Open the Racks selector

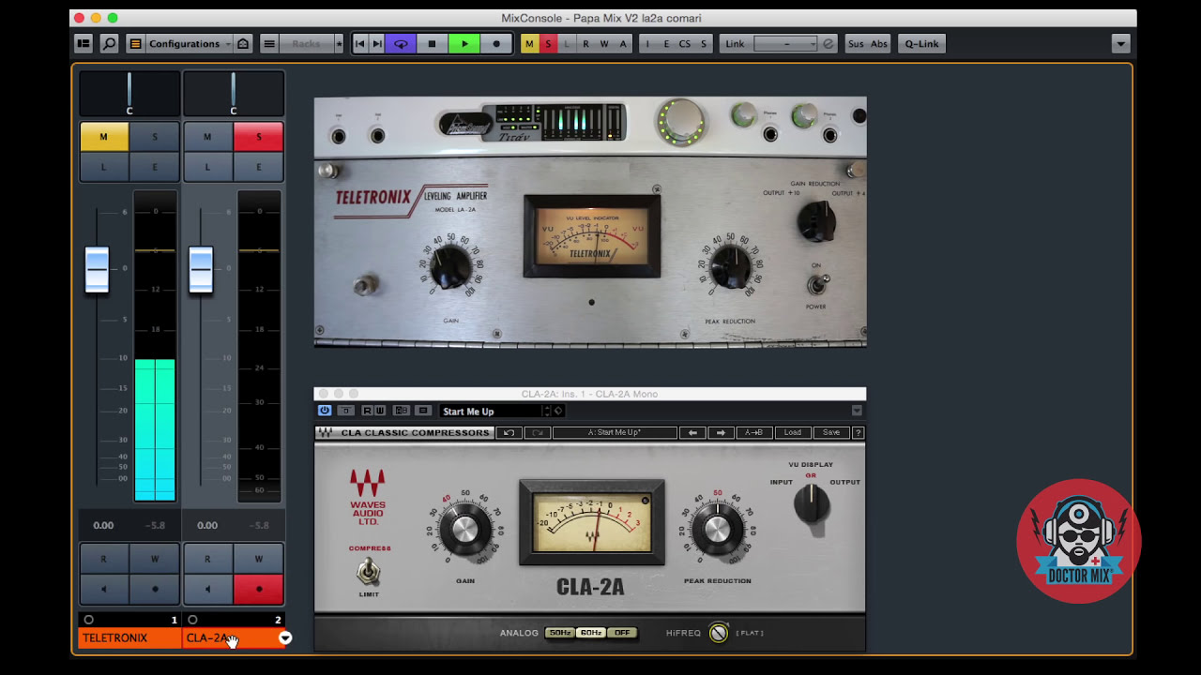pyautogui.click(x=307, y=44)
